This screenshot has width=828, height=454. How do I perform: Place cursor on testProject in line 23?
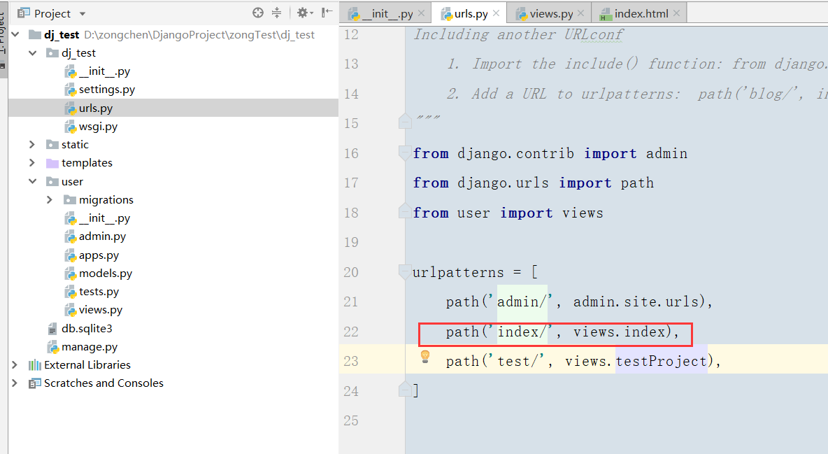661,361
